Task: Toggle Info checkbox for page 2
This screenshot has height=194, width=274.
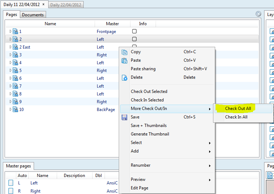Action: tap(134, 39)
